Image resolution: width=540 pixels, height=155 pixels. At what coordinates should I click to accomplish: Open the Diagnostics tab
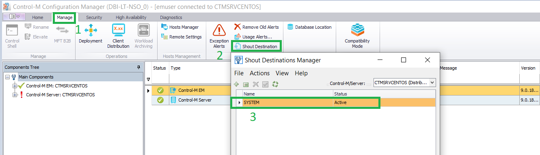pos(171,17)
